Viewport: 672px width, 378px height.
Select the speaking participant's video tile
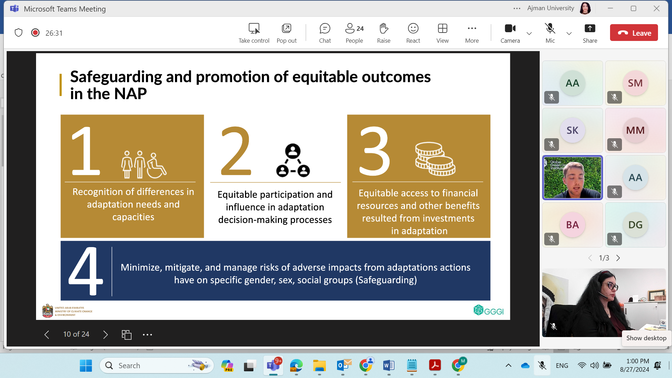tap(572, 177)
